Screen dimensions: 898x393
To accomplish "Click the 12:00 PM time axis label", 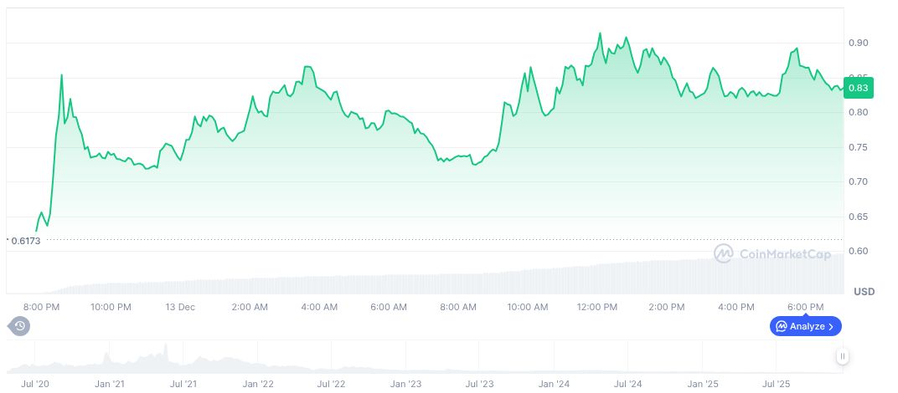I will tap(598, 307).
